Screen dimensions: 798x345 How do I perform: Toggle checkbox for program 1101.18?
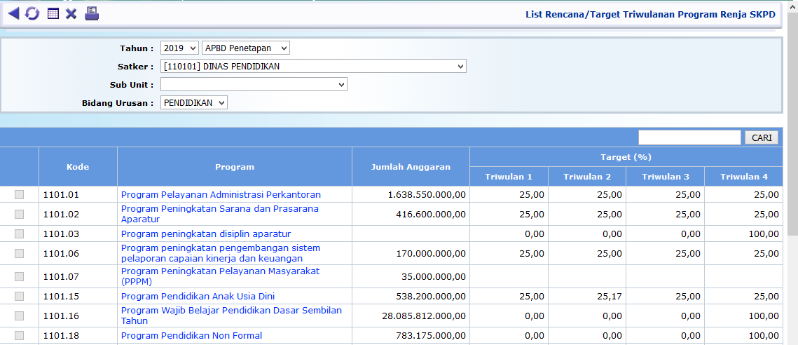click(19, 336)
